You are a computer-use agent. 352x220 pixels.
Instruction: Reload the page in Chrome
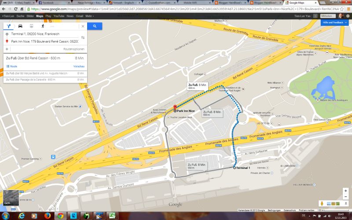tap(16, 9)
